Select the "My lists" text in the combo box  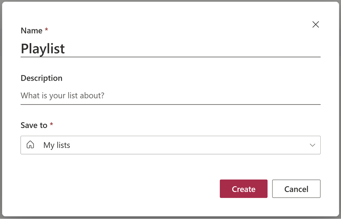[x=57, y=145]
